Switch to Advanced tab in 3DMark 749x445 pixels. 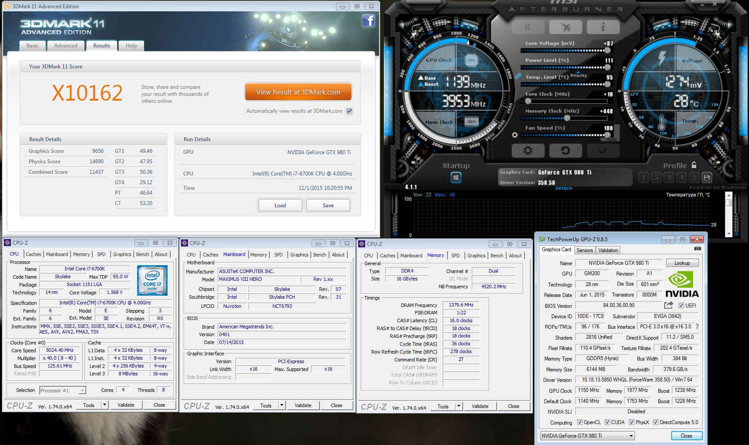click(x=66, y=46)
